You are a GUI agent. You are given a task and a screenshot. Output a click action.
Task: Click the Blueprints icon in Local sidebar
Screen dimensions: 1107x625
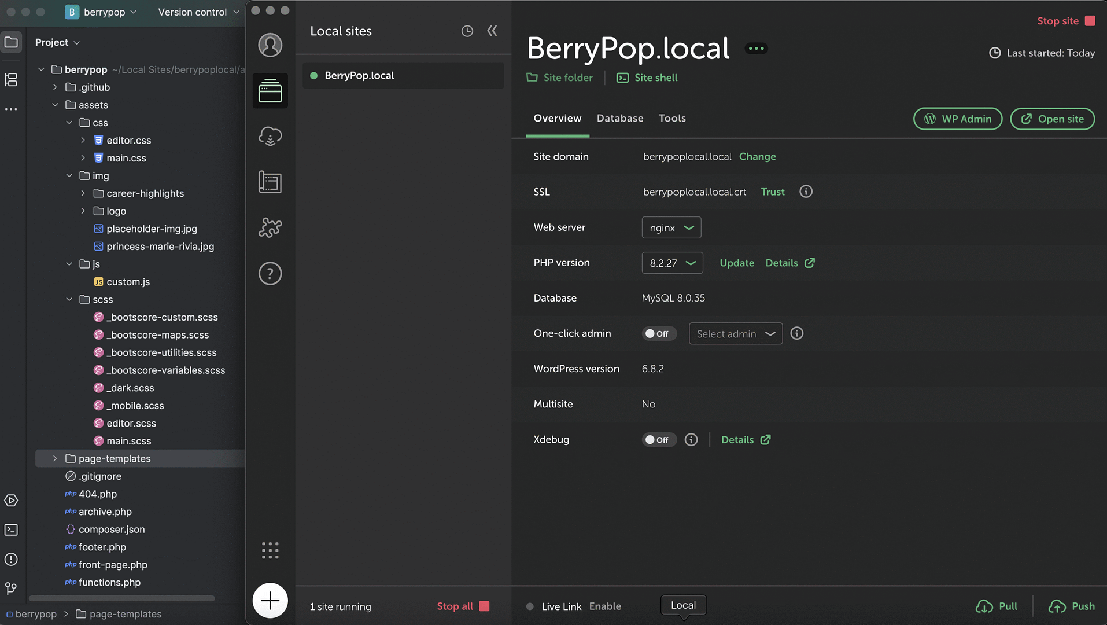coord(270,182)
